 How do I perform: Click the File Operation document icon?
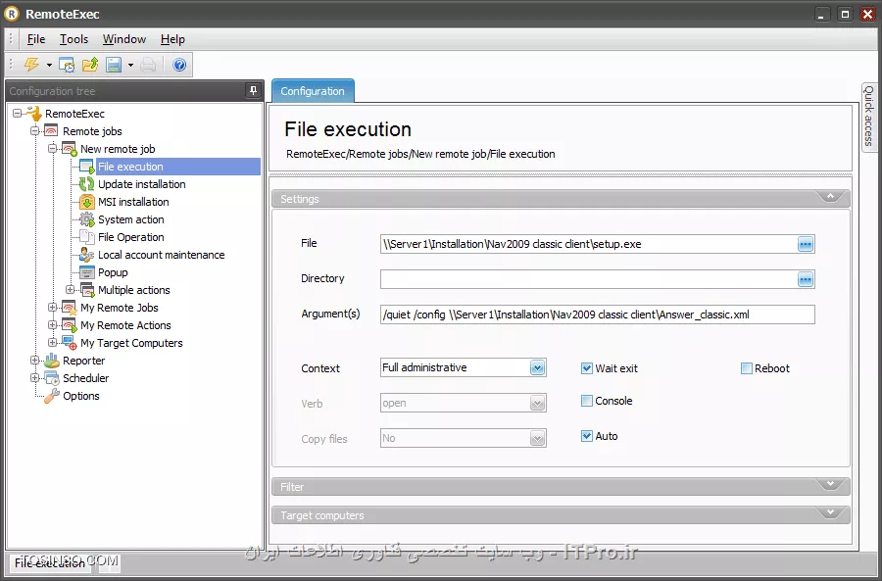[x=86, y=237]
